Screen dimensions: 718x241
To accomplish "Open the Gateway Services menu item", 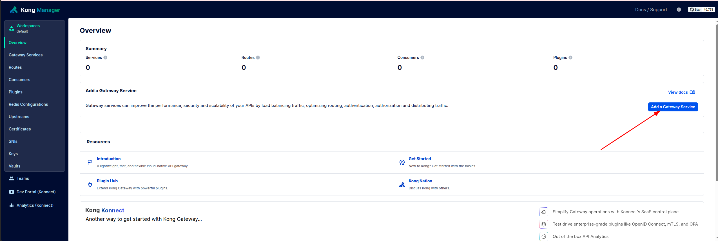I will [26, 55].
